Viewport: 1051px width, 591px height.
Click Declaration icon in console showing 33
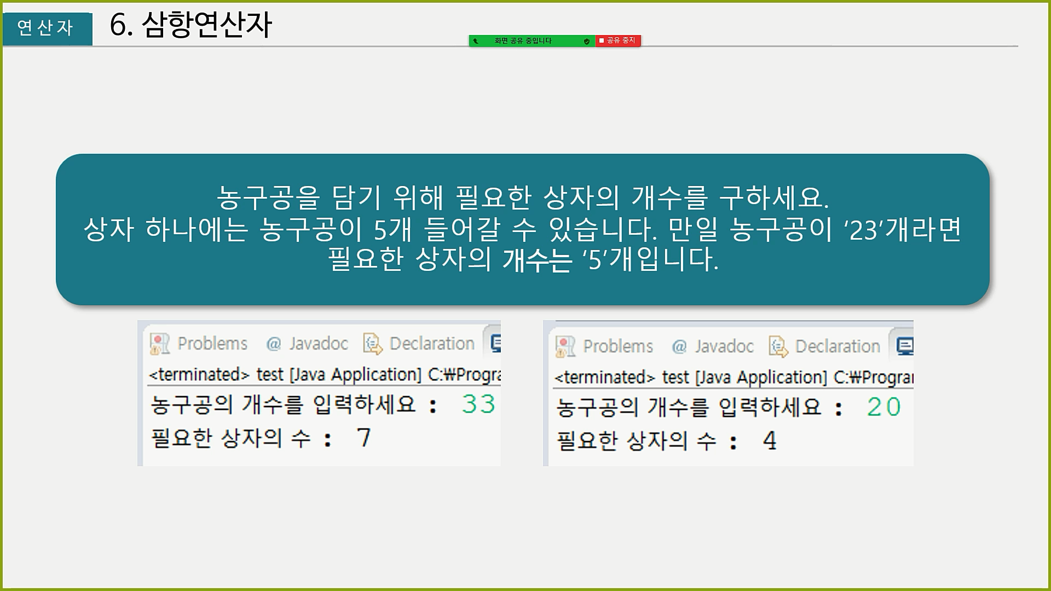pyautogui.click(x=373, y=344)
